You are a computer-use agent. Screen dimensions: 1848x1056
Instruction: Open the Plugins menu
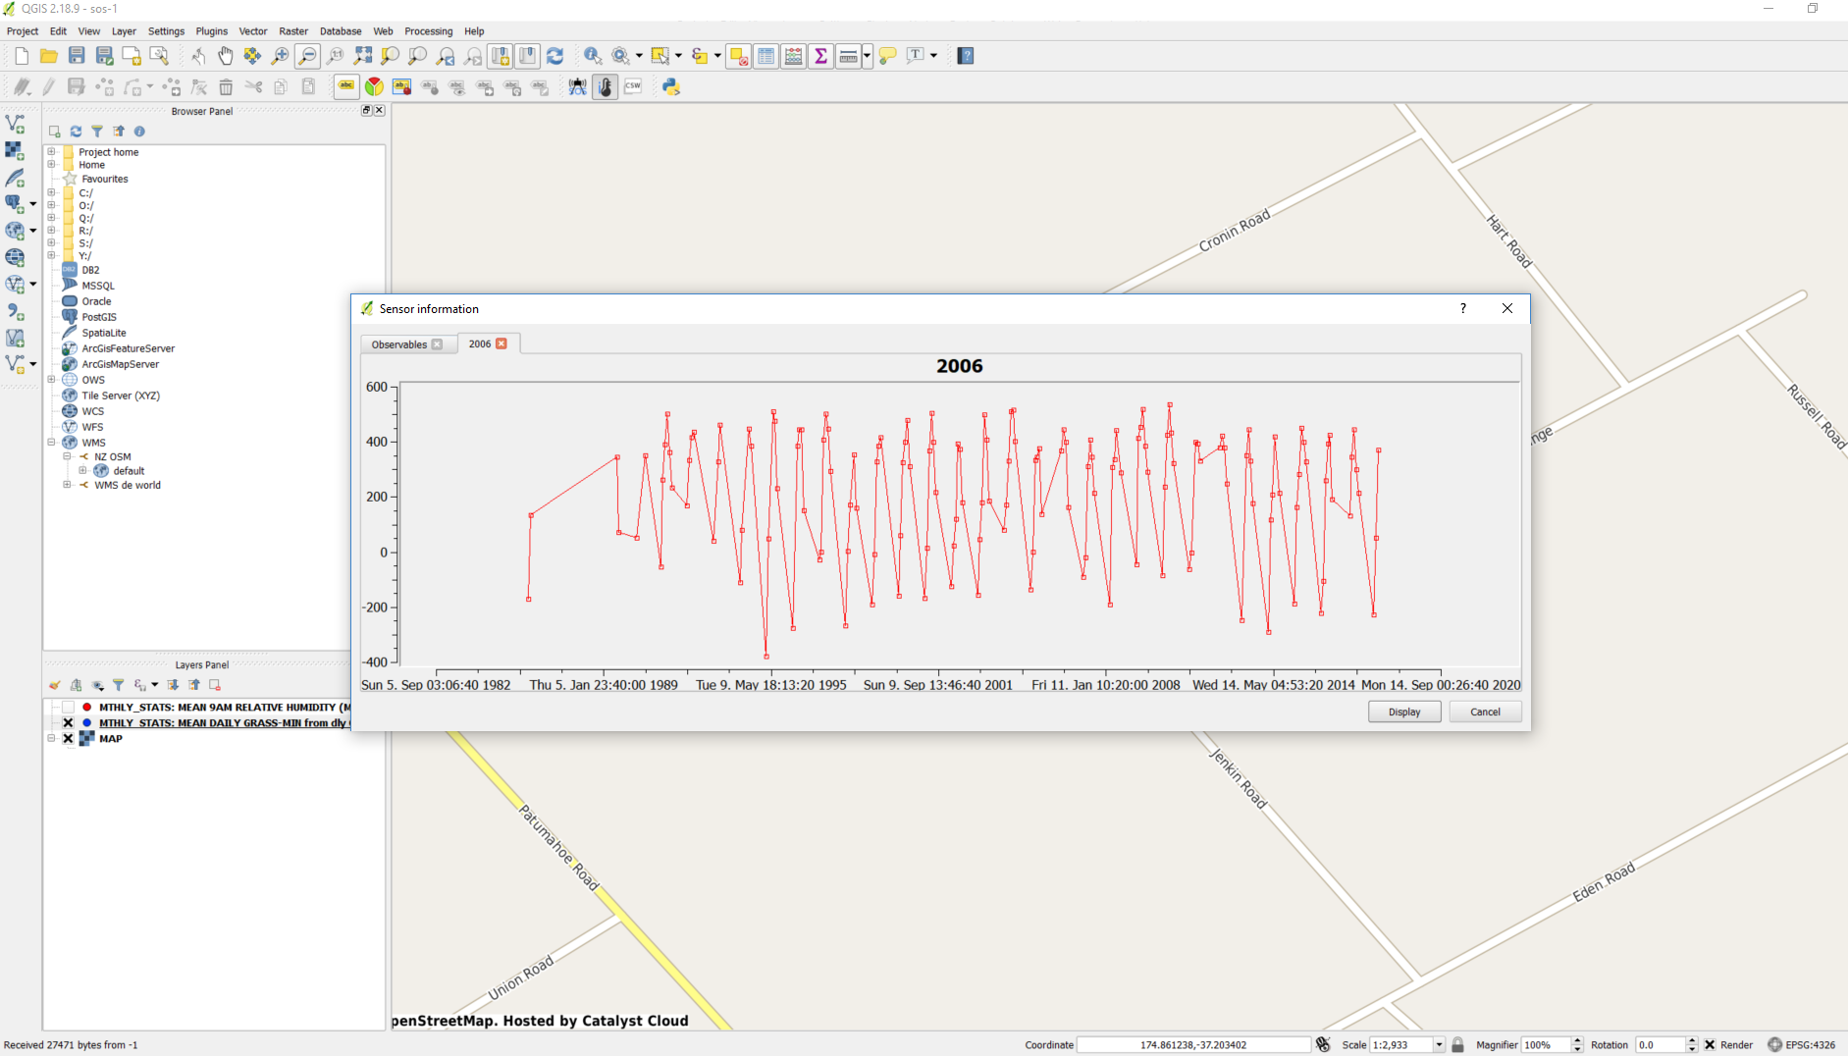tap(211, 31)
